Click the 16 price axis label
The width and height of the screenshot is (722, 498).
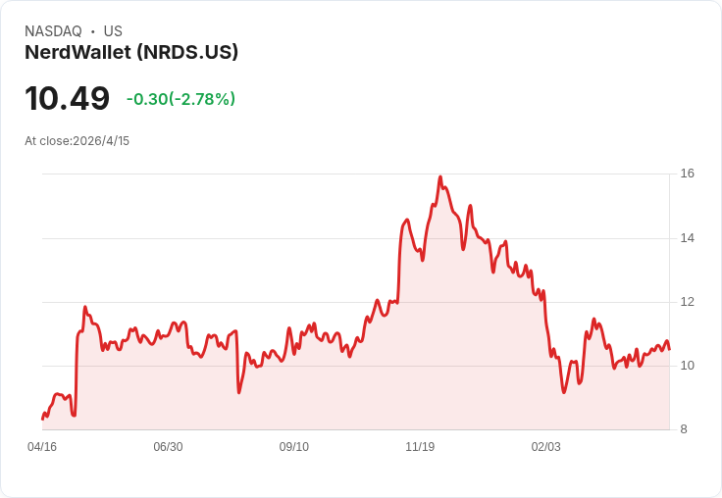[x=688, y=174]
